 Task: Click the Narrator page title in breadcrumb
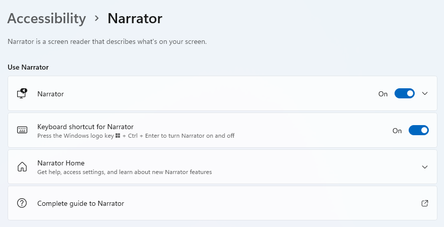coord(135,18)
